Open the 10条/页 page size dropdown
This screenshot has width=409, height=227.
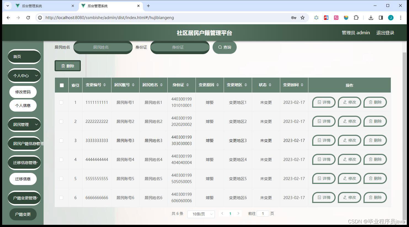click(201, 214)
